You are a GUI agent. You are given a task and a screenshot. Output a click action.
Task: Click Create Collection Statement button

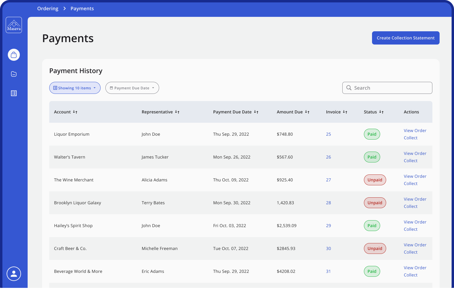coord(406,38)
